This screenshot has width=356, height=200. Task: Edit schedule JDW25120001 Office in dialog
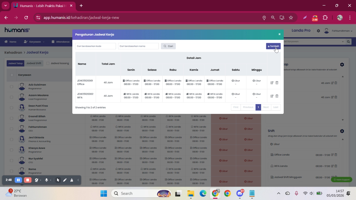coord(272,83)
